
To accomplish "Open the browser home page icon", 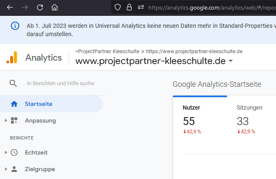I will (x=54, y=7).
